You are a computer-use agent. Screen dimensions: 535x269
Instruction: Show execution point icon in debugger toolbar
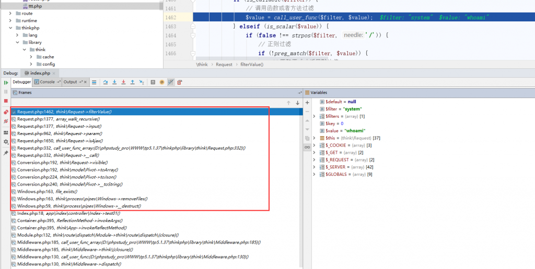click(94, 82)
